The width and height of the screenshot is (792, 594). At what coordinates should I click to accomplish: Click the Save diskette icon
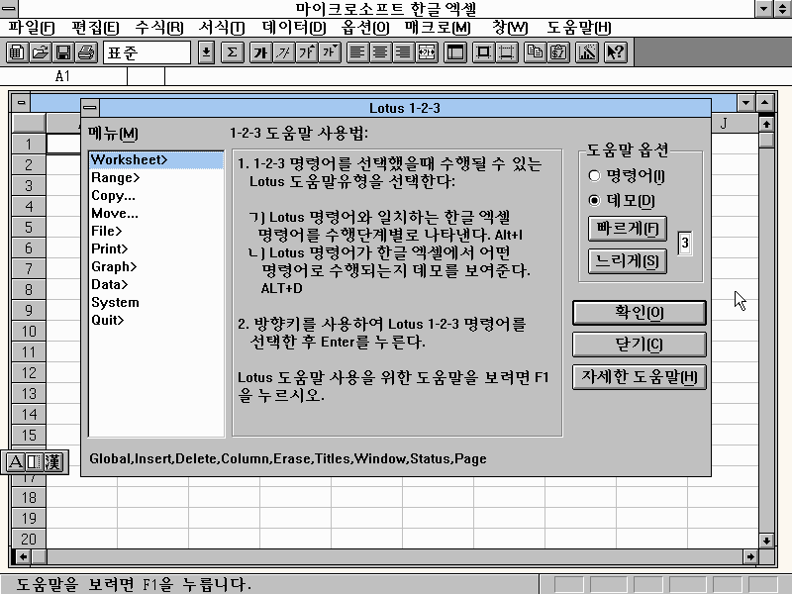[x=63, y=52]
